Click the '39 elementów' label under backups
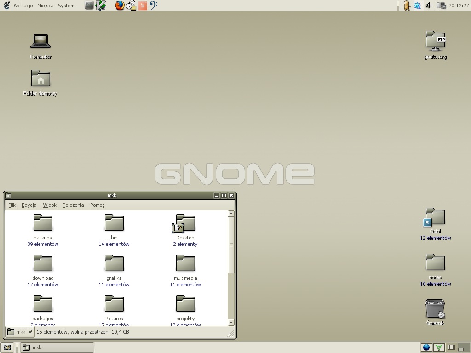Image resolution: width=471 pixels, height=353 pixels. (x=43, y=244)
